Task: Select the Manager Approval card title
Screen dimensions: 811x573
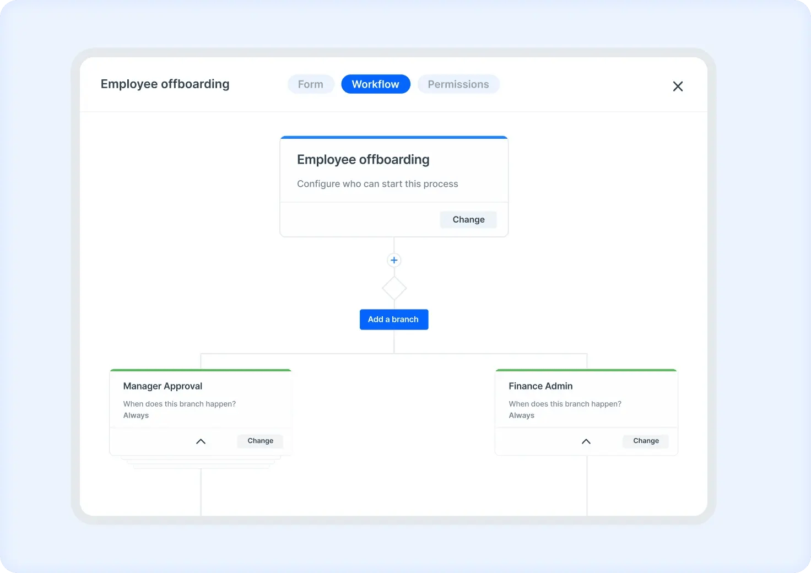Action: pyautogui.click(x=163, y=386)
